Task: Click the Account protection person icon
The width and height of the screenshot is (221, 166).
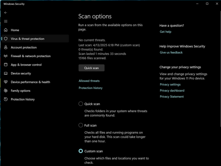Action: [x=6, y=47]
